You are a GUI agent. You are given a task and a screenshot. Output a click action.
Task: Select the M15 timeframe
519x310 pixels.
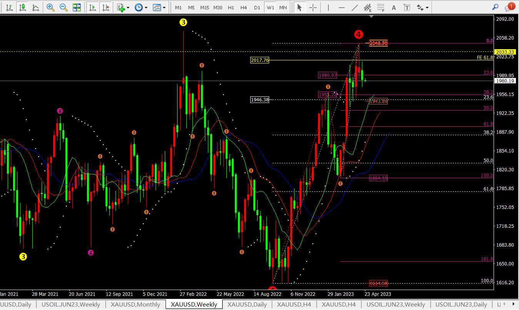(204, 7)
